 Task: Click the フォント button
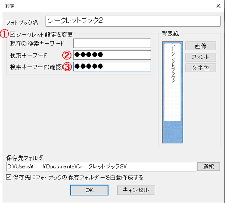[x=200, y=57]
